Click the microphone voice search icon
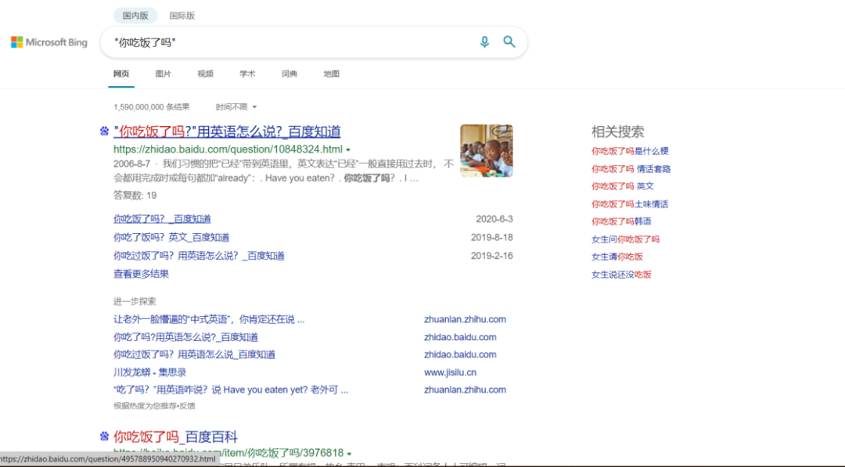 tap(484, 42)
